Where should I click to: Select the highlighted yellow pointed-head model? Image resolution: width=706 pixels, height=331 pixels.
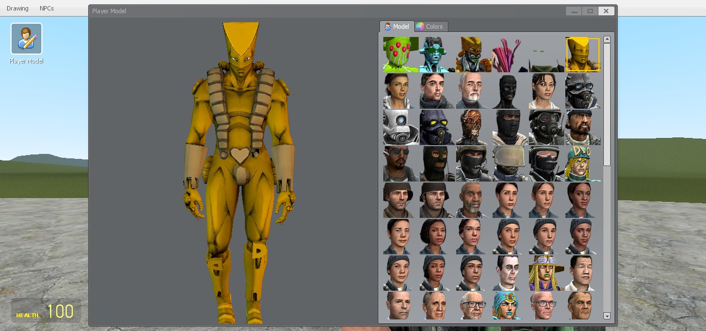pyautogui.click(x=582, y=55)
